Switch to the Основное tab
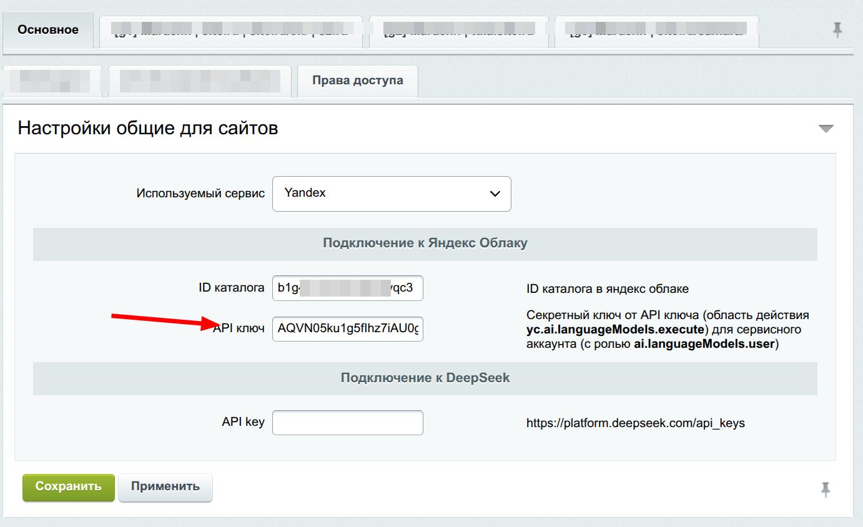 tap(48, 30)
